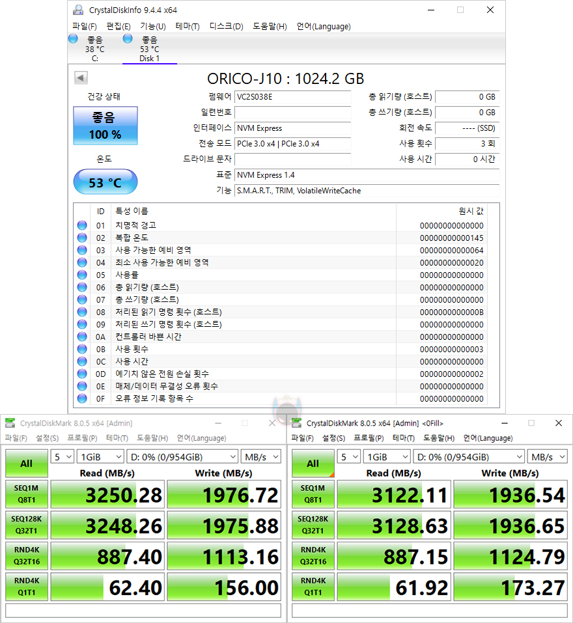
Task: Open 1GiB size dropdown in left CrystalDiskMark
Action: (x=100, y=457)
